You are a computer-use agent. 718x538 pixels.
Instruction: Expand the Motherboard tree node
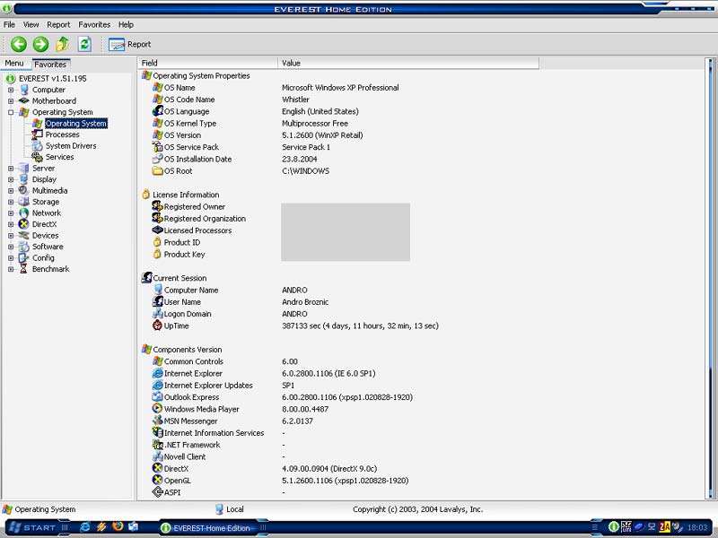(11, 101)
